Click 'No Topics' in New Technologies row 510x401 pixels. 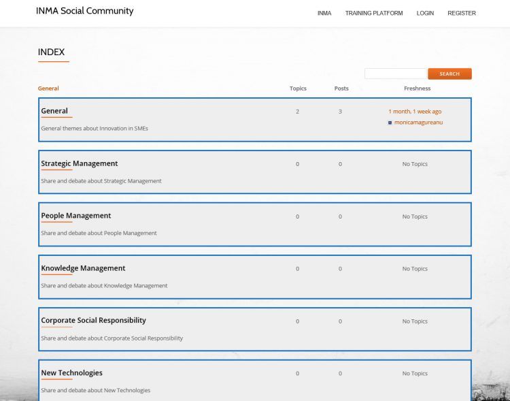[x=415, y=373]
